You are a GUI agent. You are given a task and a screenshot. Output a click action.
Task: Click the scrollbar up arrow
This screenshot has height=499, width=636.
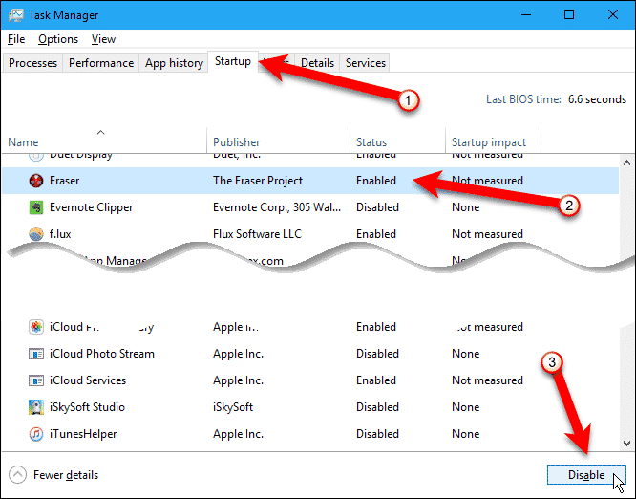click(626, 163)
